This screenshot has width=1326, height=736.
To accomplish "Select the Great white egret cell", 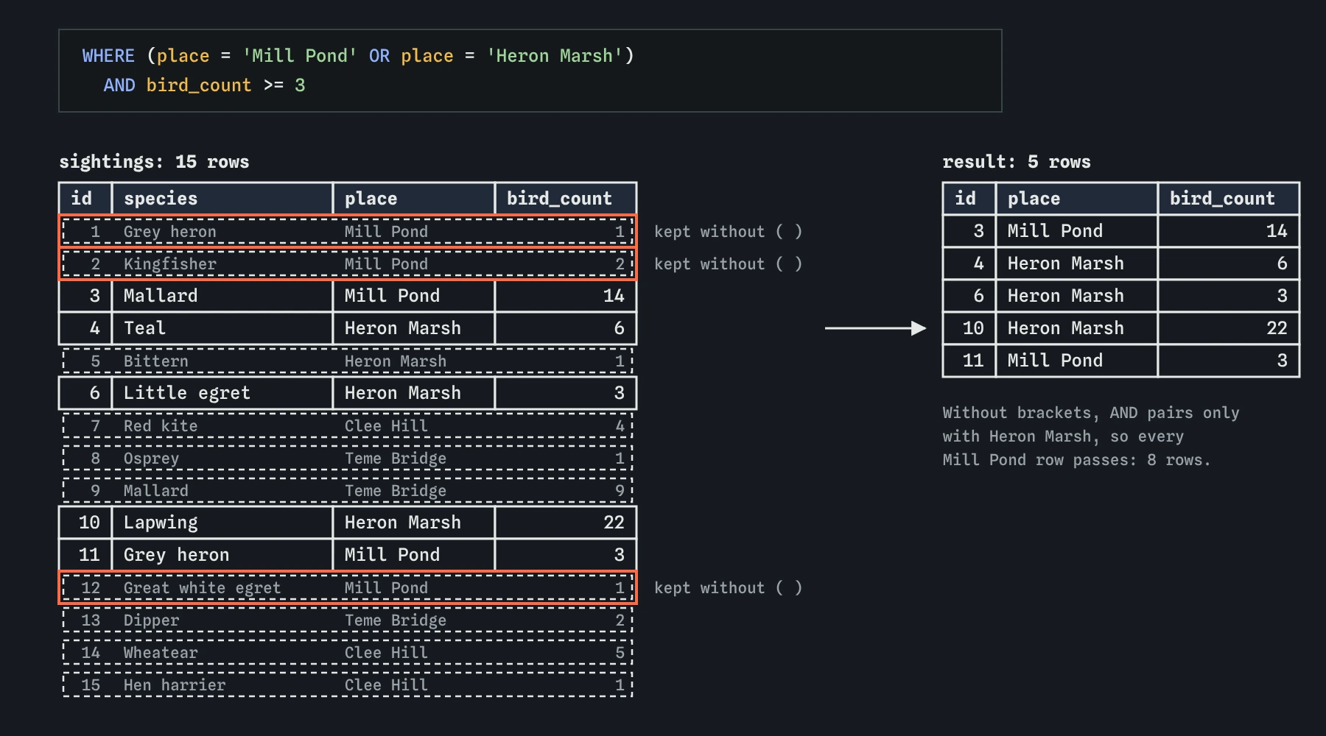I will (202, 588).
